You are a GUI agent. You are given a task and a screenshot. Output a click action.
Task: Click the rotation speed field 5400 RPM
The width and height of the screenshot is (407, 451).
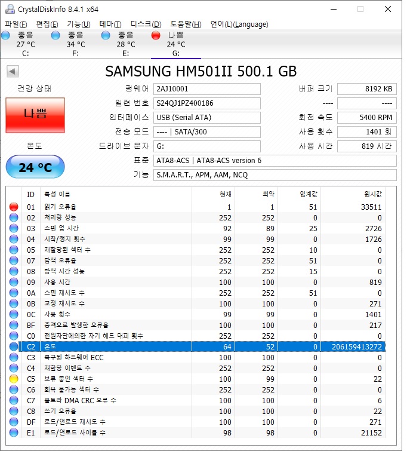[x=367, y=118]
